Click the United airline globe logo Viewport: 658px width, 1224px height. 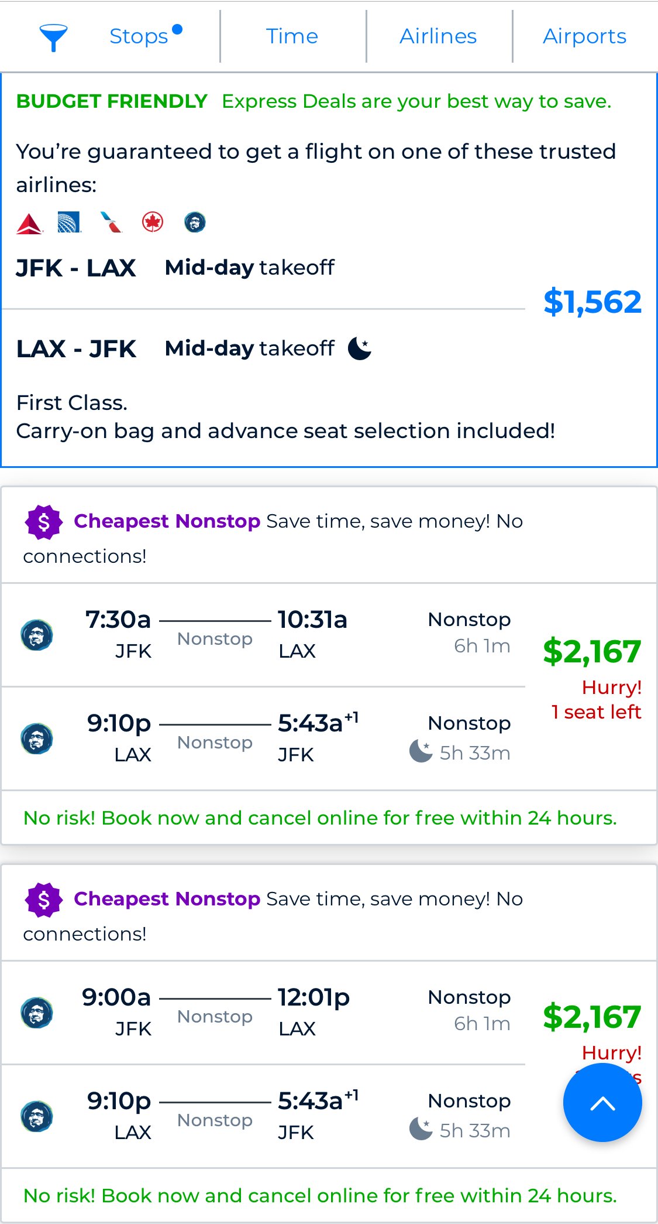(69, 223)
